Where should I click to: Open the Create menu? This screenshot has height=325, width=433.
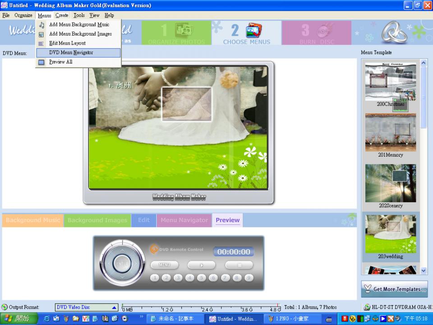[62, 15]
